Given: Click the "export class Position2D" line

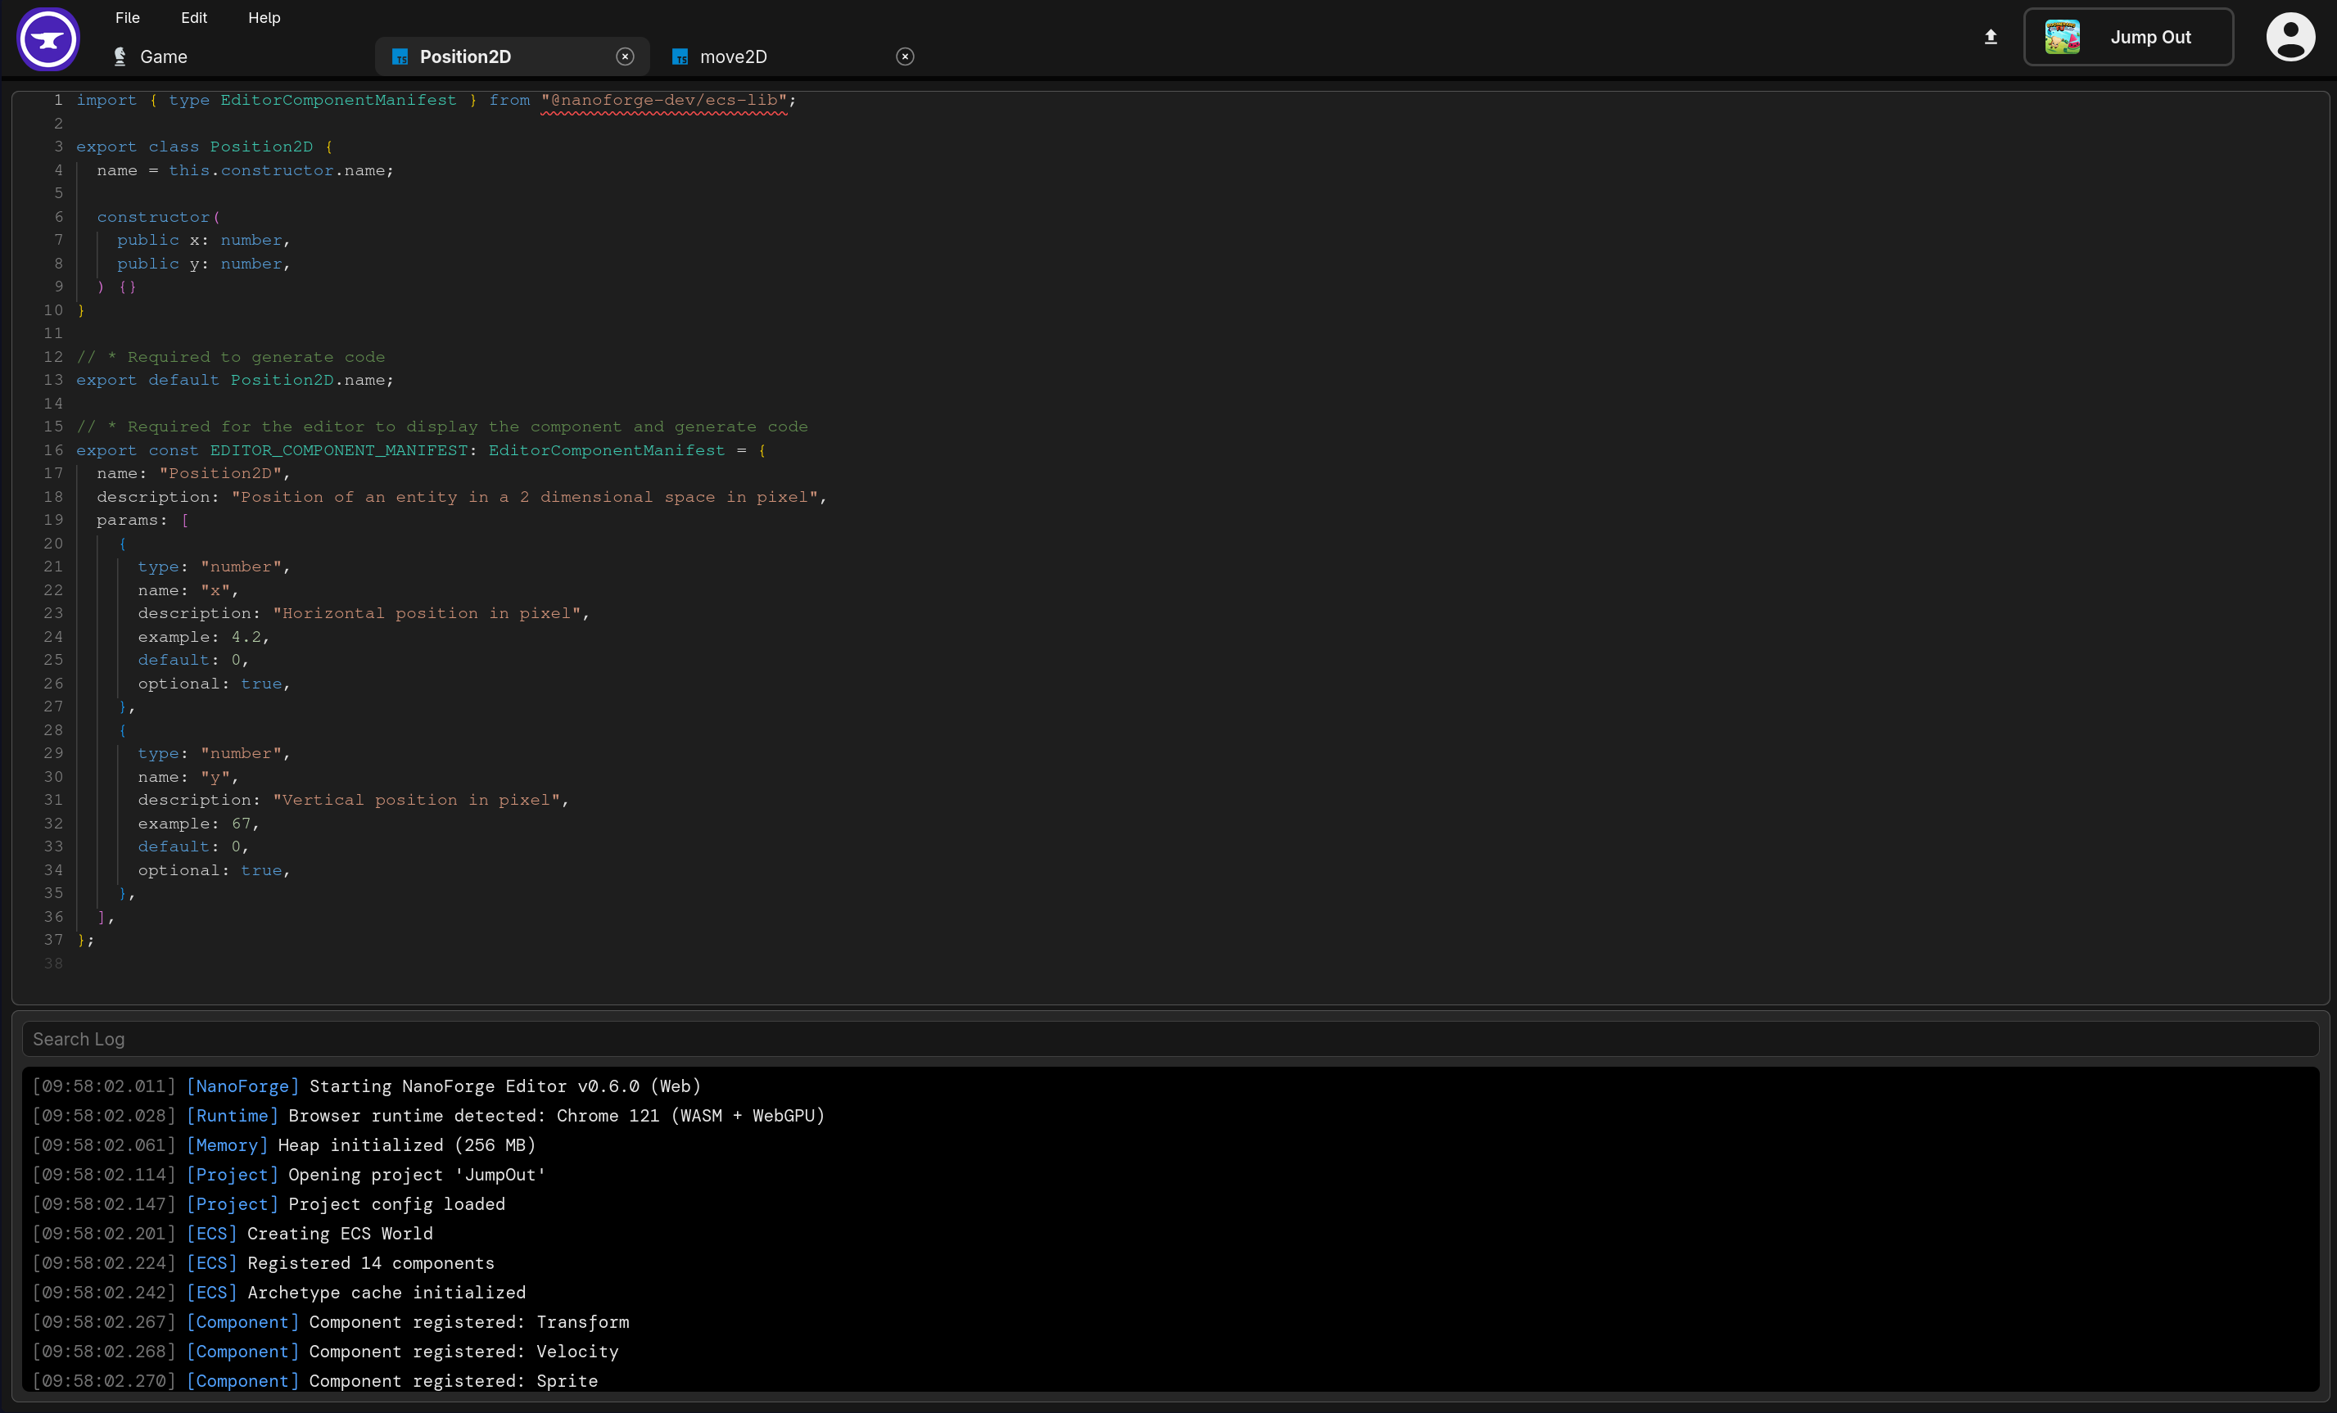Looking at the screenshot, I should [x=204, y=146].
